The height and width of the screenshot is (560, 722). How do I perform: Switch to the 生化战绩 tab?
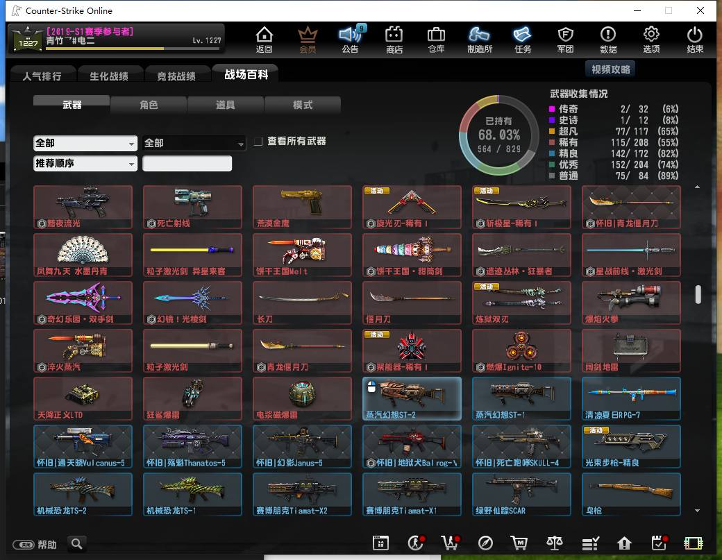coord(109,76)
